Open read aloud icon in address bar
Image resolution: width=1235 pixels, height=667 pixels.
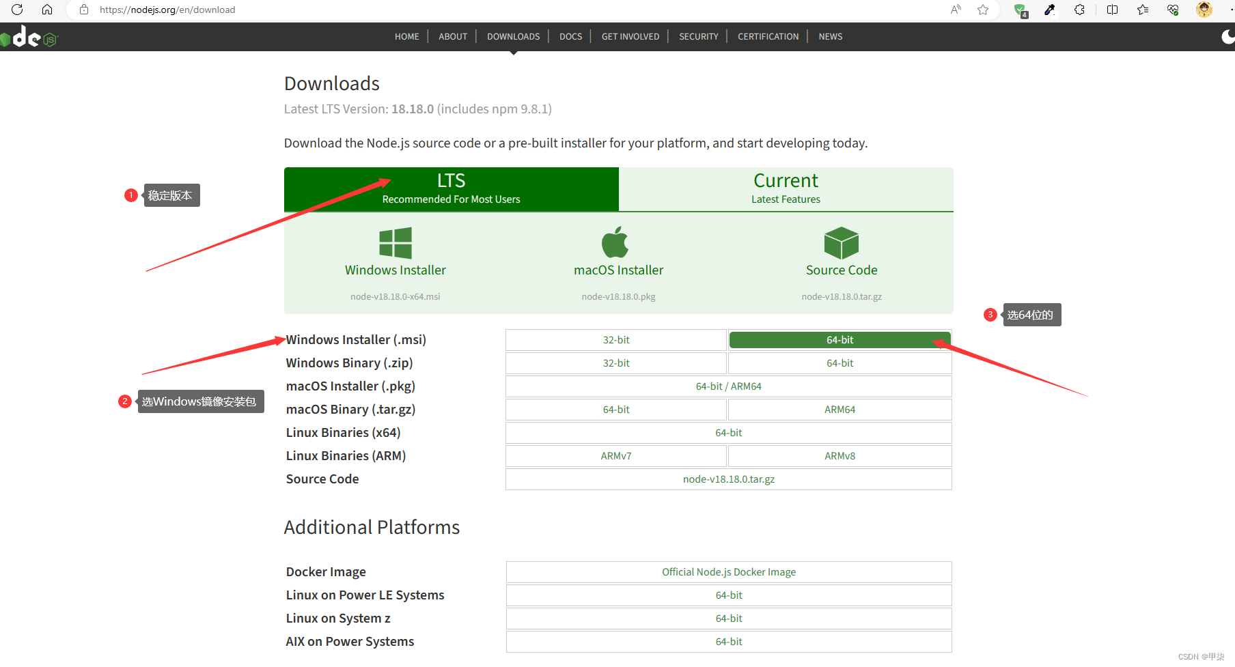[x=956, y=10]
